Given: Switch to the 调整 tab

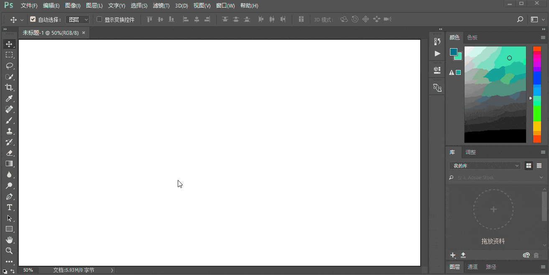Looking at the screenshot, I should coord(471,152).
